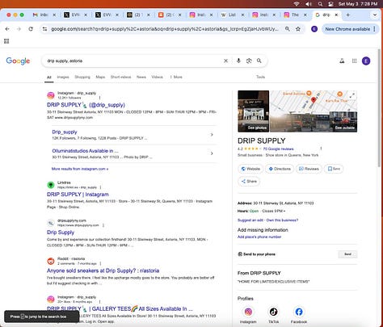Open the Chrome three-dot menu

tap(374, 29)
